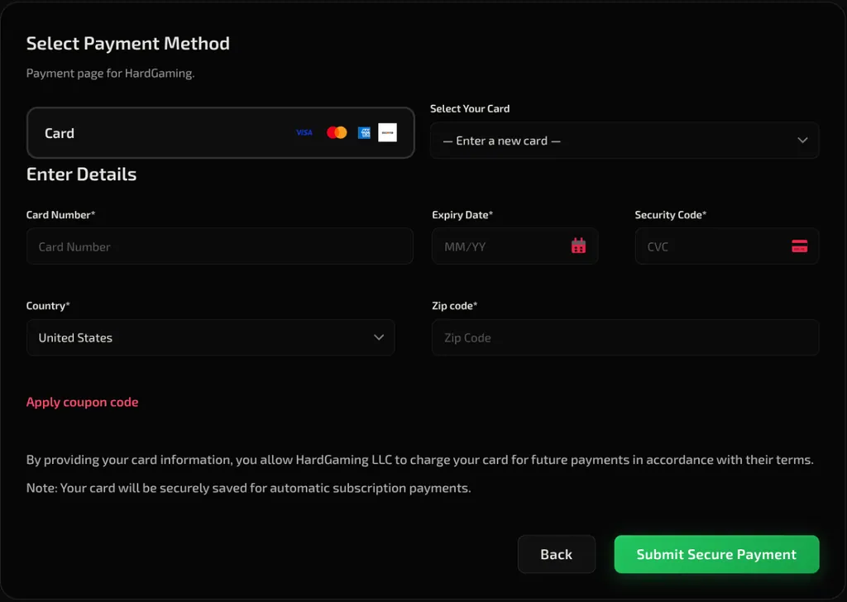Image resolution: width=847 pixels, height=602 pixels.
Task: Focus the CVC security code field
Action: [x=727, y=246]
